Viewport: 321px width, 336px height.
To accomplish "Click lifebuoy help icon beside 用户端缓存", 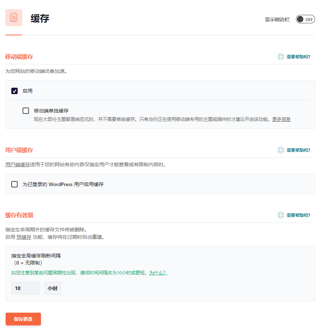I will (281, 150).
